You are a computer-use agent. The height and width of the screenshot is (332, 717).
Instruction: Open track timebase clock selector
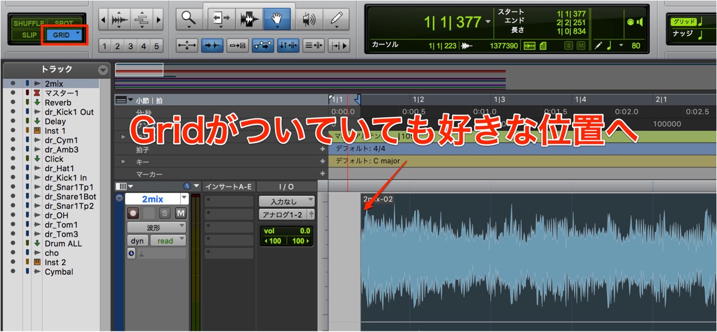click(x=188, y=186)
